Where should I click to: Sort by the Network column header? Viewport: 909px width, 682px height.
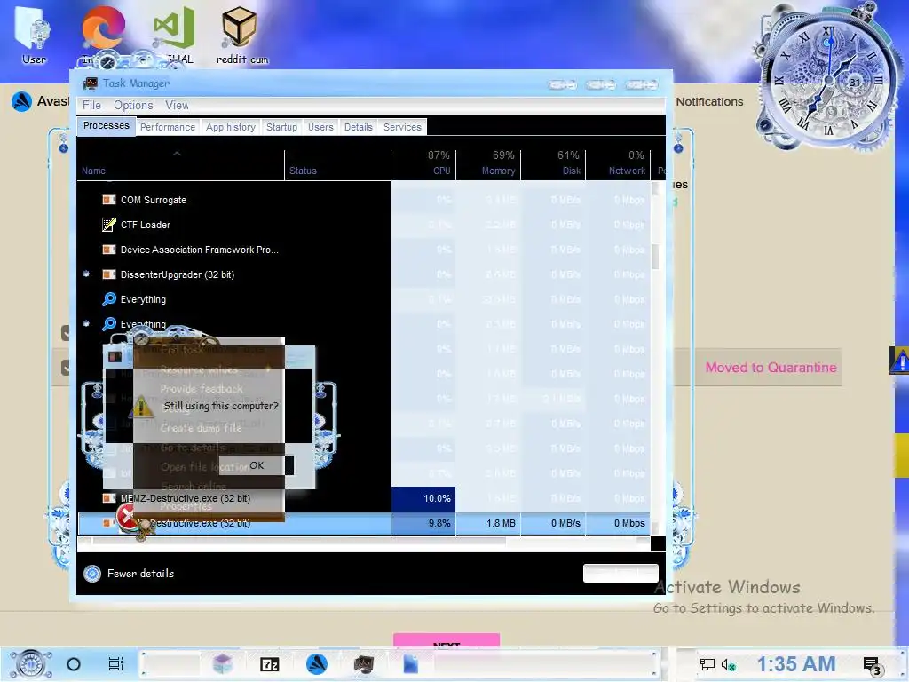619,163
